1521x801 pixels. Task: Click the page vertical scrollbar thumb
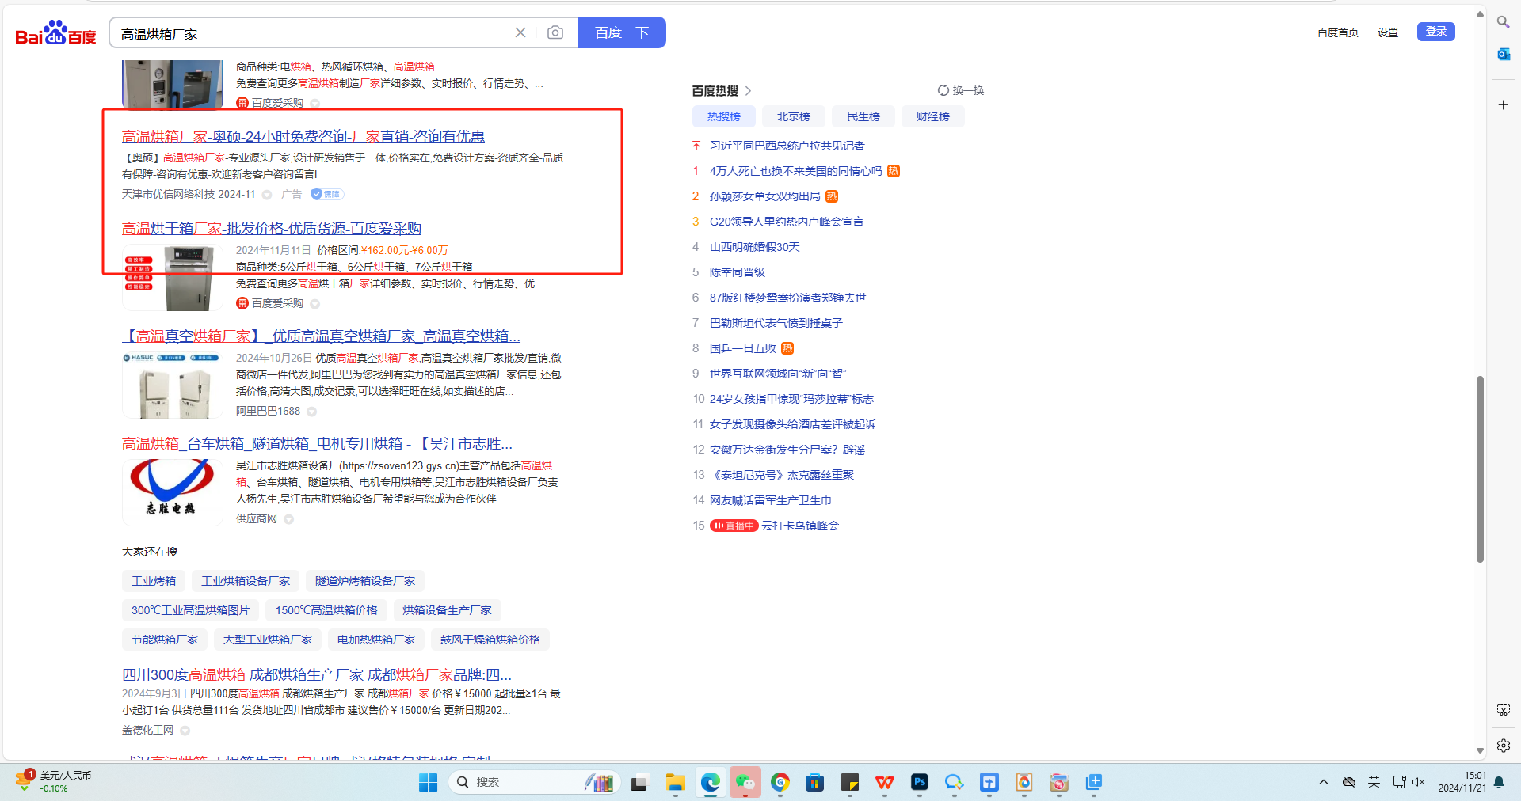pyautogui.click(x=1479, y=469)
